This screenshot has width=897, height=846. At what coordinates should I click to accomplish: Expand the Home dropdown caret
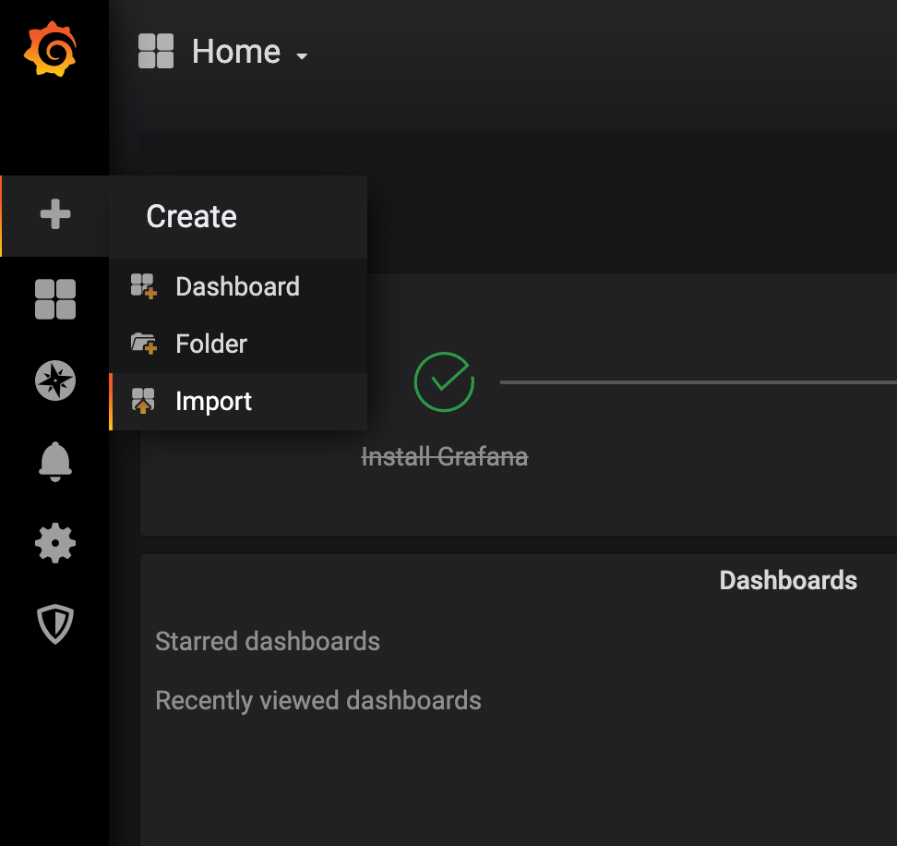point(301,57)
